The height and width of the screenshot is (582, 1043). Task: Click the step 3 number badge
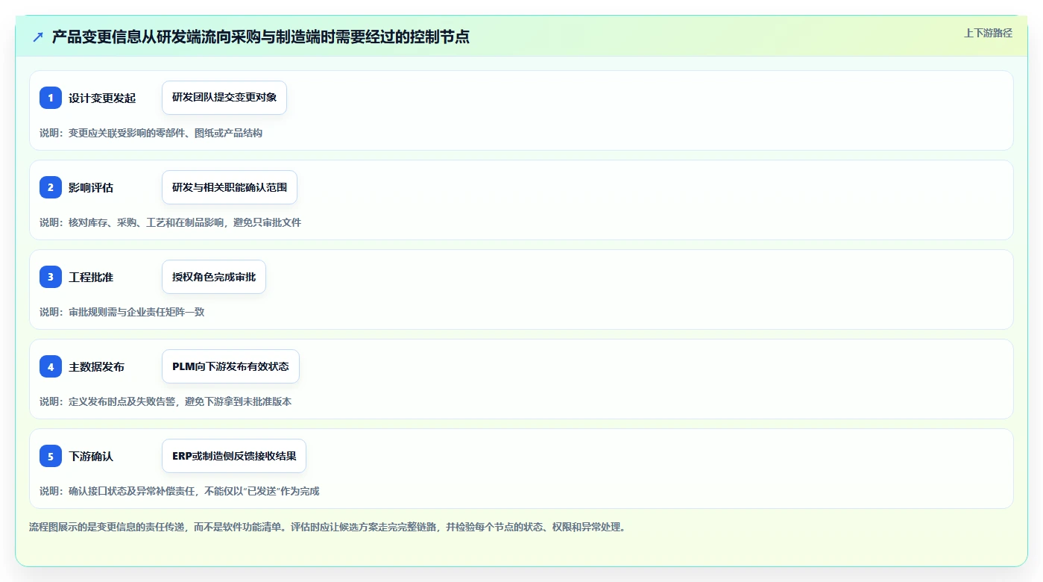click(x=51, y=277)
